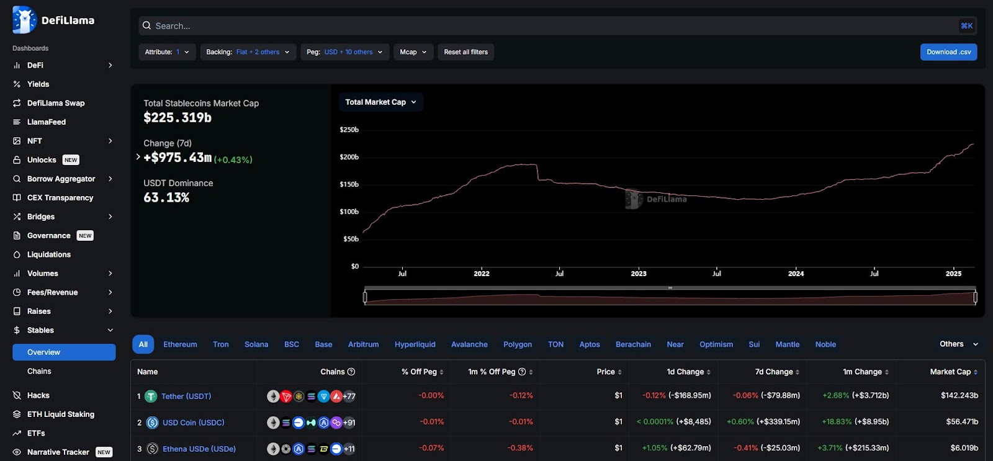Click the Hacks shield icon
The height and width of the screenshot is (461, 993).
[x=17, y=395]
